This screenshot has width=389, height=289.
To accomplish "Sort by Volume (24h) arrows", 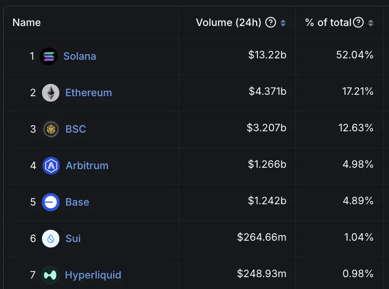I will [x=283, y=23].
